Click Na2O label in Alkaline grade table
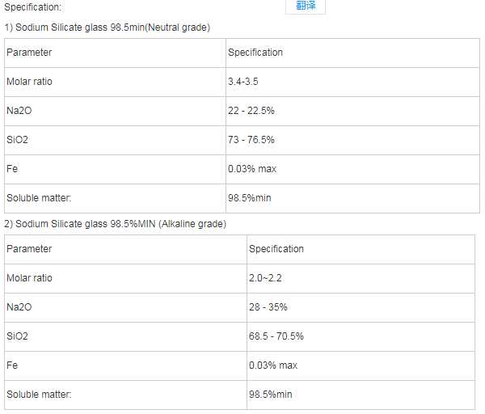485x414 pixels. coord(18,307)
